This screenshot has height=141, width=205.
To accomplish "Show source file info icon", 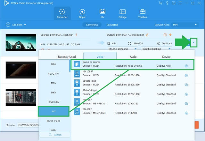I will click(x=76, y=35).
